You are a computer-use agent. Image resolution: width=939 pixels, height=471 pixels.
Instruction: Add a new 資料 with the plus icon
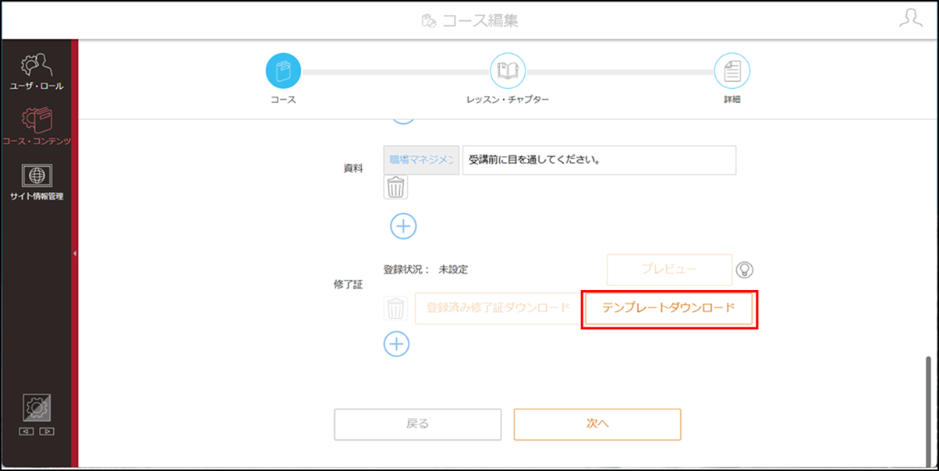point(403,226)
